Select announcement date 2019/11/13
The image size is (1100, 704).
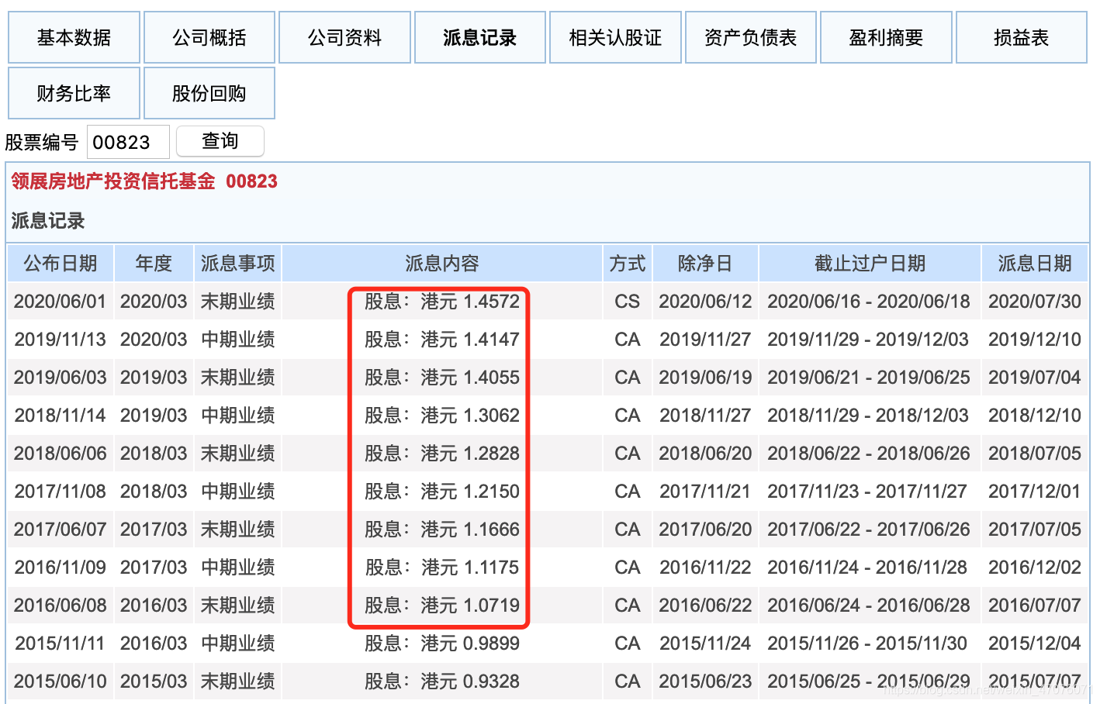(60, 340)
